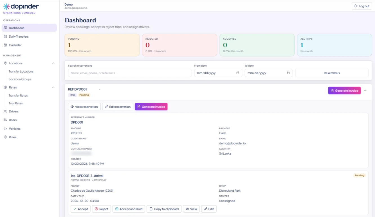375x217 pixels.
Task: Reject the DPD001-1-Arrival trip
Action: 102,209
